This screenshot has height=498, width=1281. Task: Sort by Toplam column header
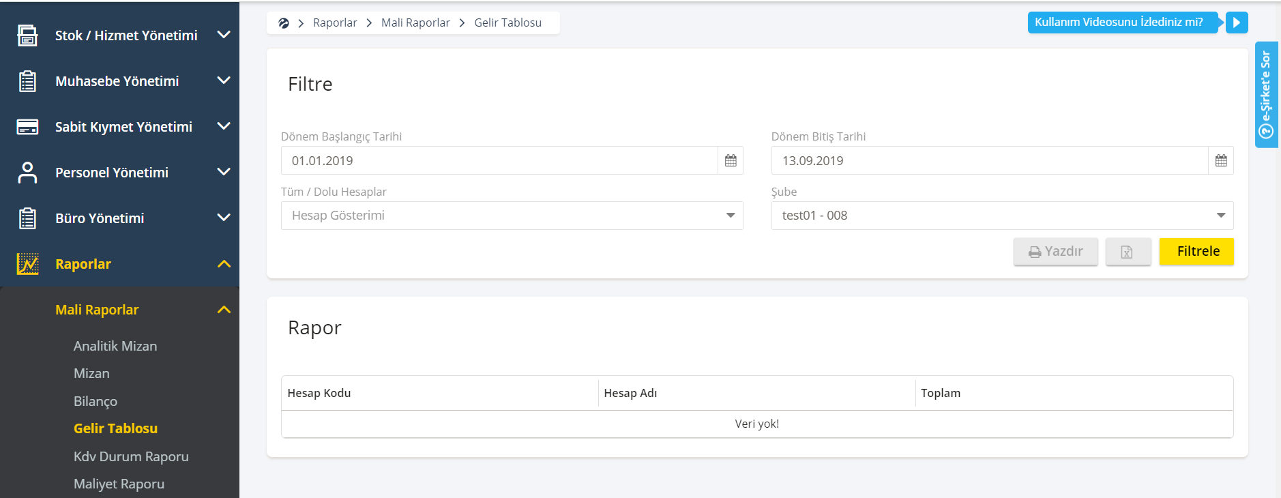941,393
